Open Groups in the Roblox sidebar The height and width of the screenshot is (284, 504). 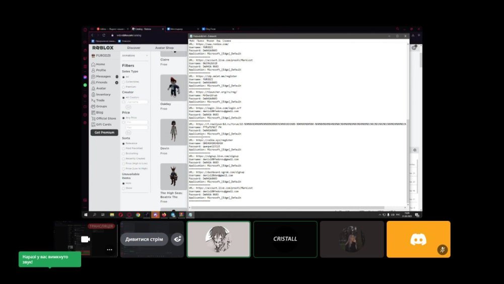(99, 106)
